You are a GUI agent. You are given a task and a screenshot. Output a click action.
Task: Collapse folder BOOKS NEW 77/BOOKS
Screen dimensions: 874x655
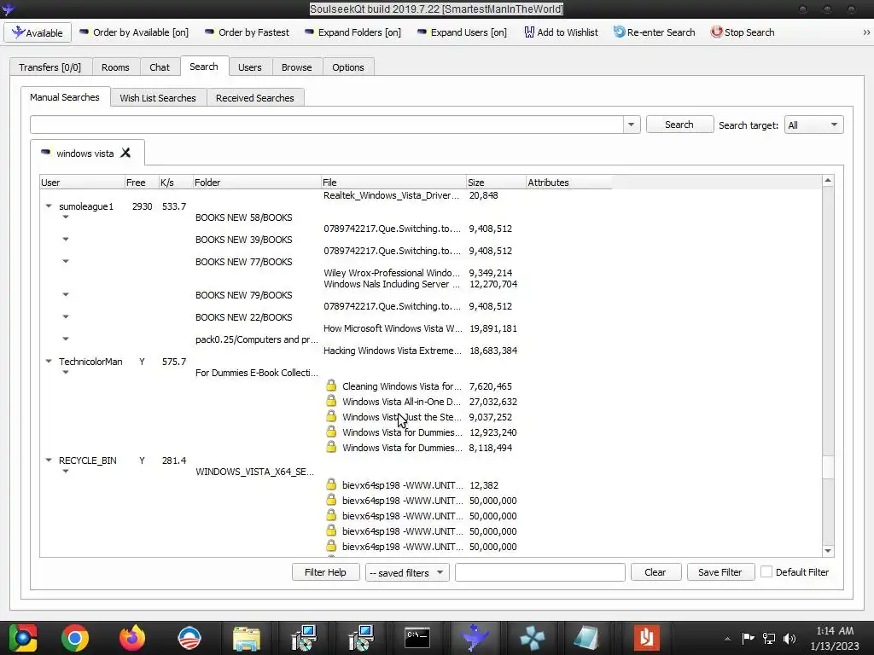coord(66,261)
